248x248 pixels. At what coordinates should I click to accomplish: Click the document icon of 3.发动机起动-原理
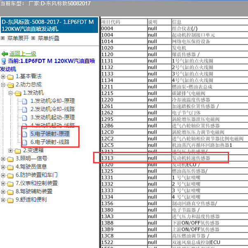click(25, 118)
